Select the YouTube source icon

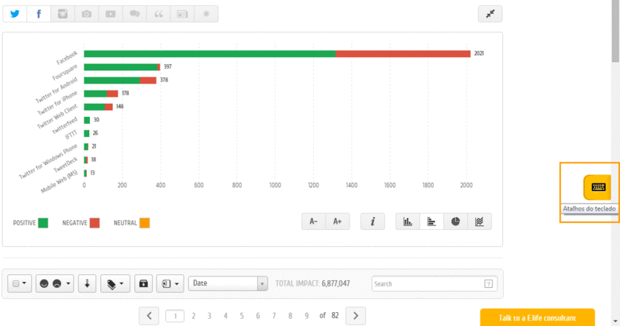click(111, 14)
